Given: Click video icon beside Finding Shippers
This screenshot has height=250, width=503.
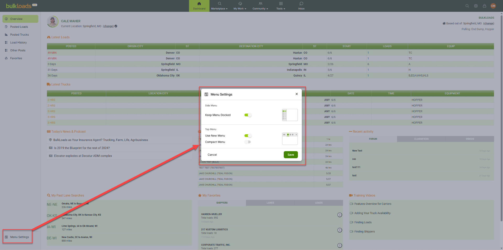Looking at the screenshot, I should coord(351,232).
